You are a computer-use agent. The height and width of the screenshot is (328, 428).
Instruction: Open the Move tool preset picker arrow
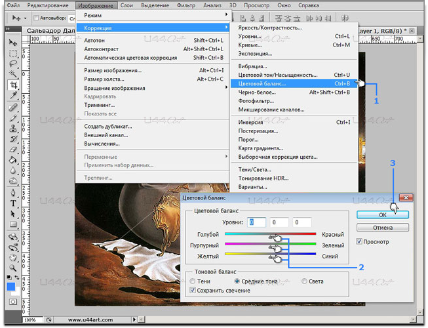(x=26, y=18)
